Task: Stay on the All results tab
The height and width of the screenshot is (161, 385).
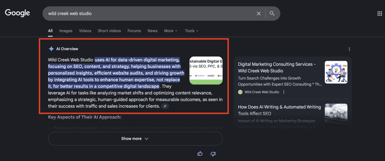Action: tap(50, 31)
